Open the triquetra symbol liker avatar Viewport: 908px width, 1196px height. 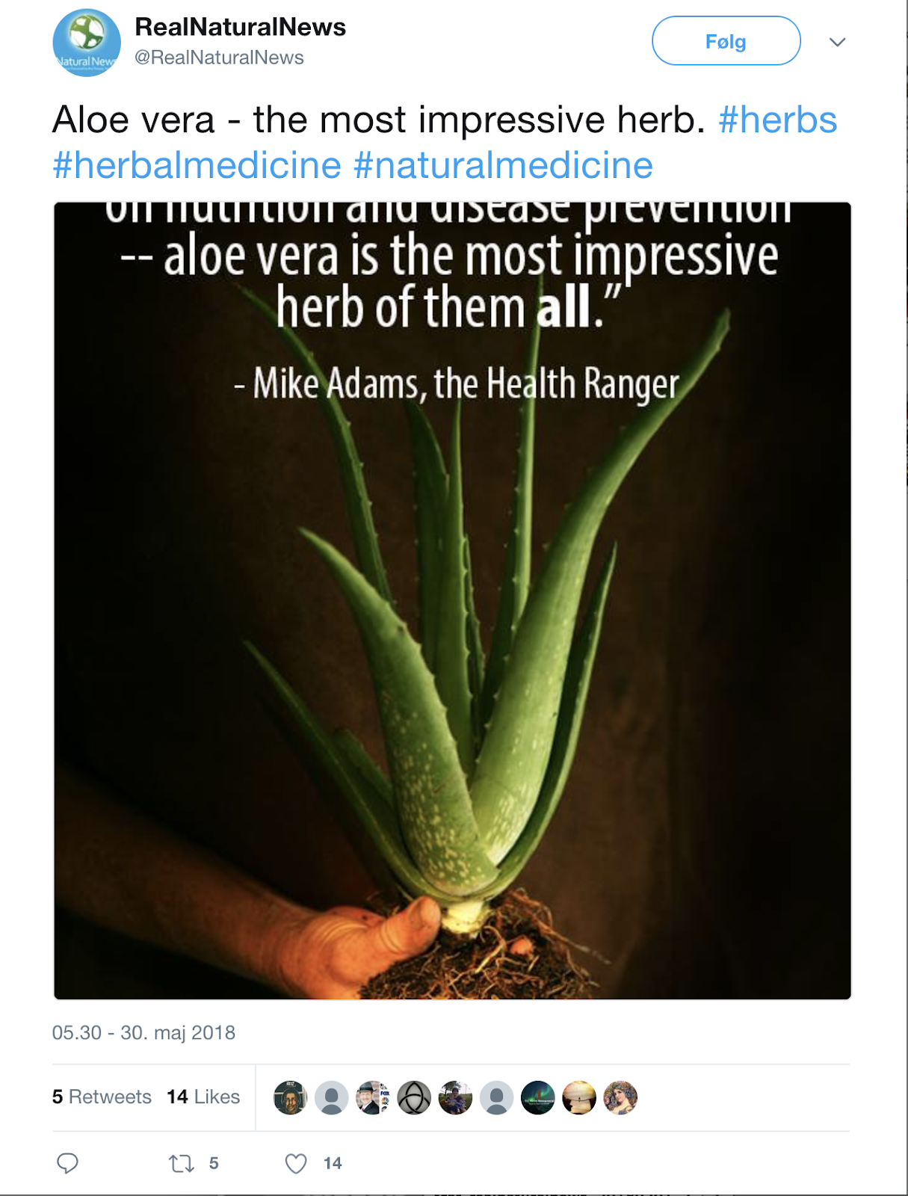point(414,1098)
